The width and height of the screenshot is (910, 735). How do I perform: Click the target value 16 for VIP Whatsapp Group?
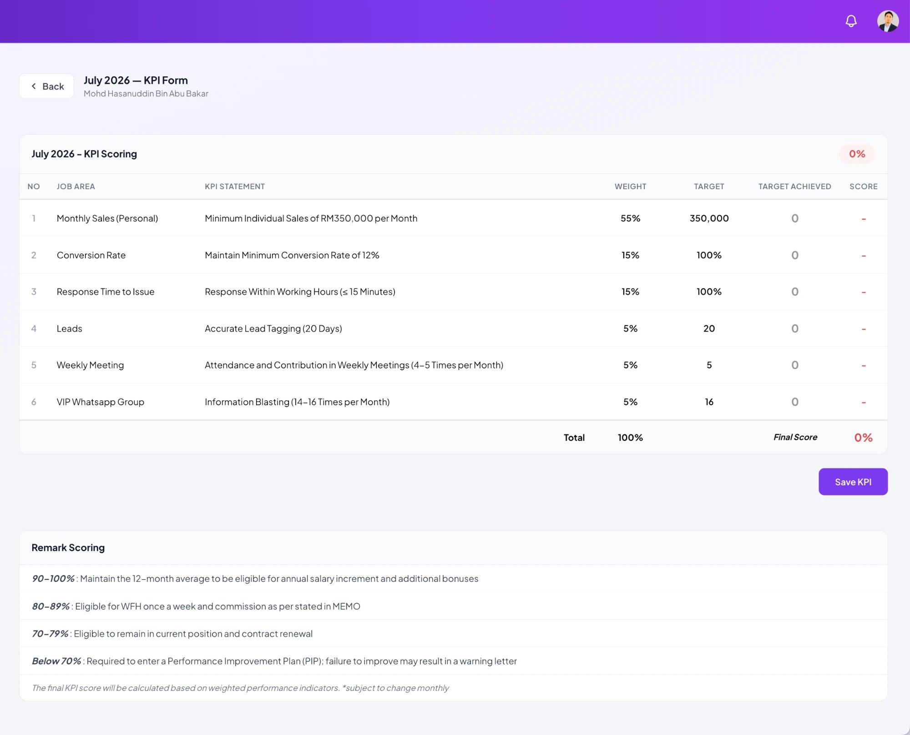pos(709,402)
